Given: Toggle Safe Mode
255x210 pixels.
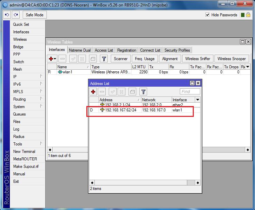Looking at the screenshot, I should 35,15.
